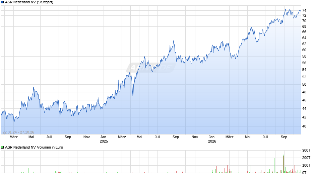315x176 pixels.
Task: Click the last 'Sep.' label on the time axis
Action: coord(284,137)
